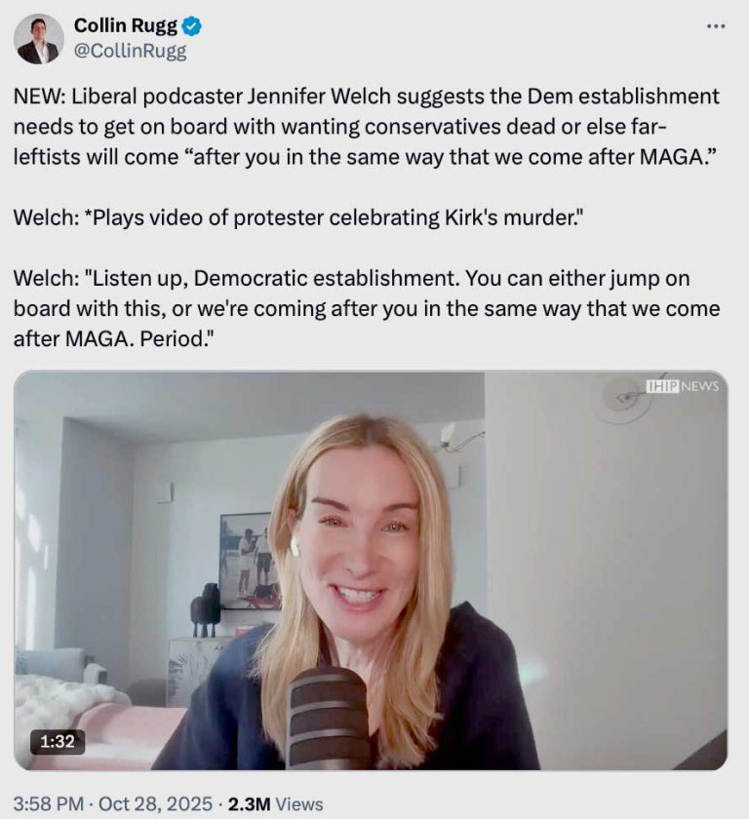
Task: Click the boxed IHIP logo watermark
Action: [x=663, y=386]
